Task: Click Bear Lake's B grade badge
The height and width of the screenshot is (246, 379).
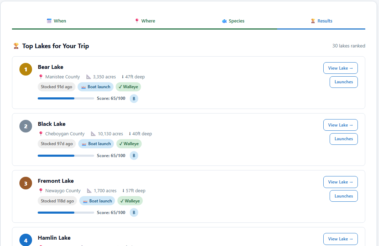Action: (134, 98)
